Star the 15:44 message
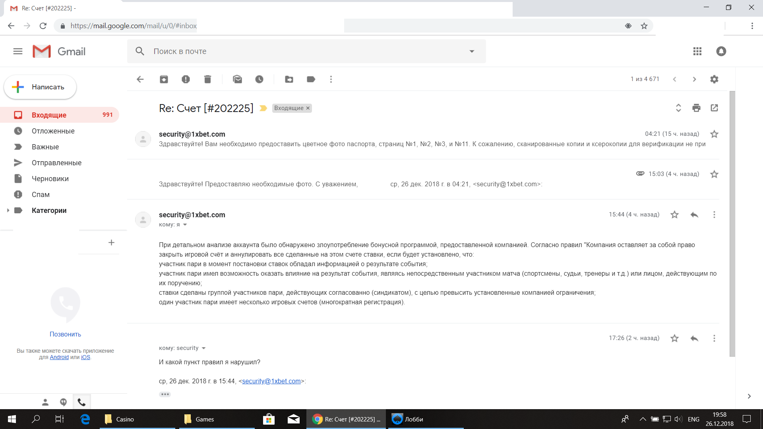 tap(674, 214)
